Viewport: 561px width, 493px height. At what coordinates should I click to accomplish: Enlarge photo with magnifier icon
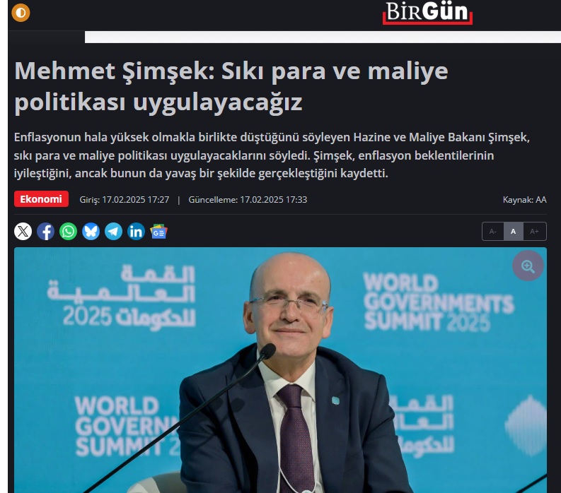click(528, 266)
